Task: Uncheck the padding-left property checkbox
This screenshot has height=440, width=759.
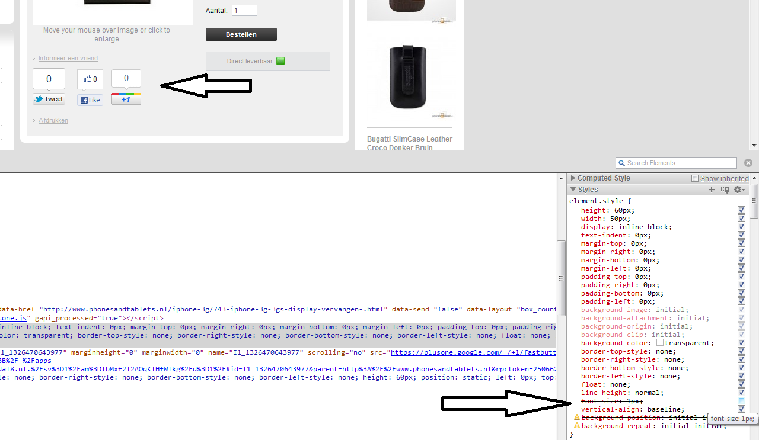Action: point(741,301)
